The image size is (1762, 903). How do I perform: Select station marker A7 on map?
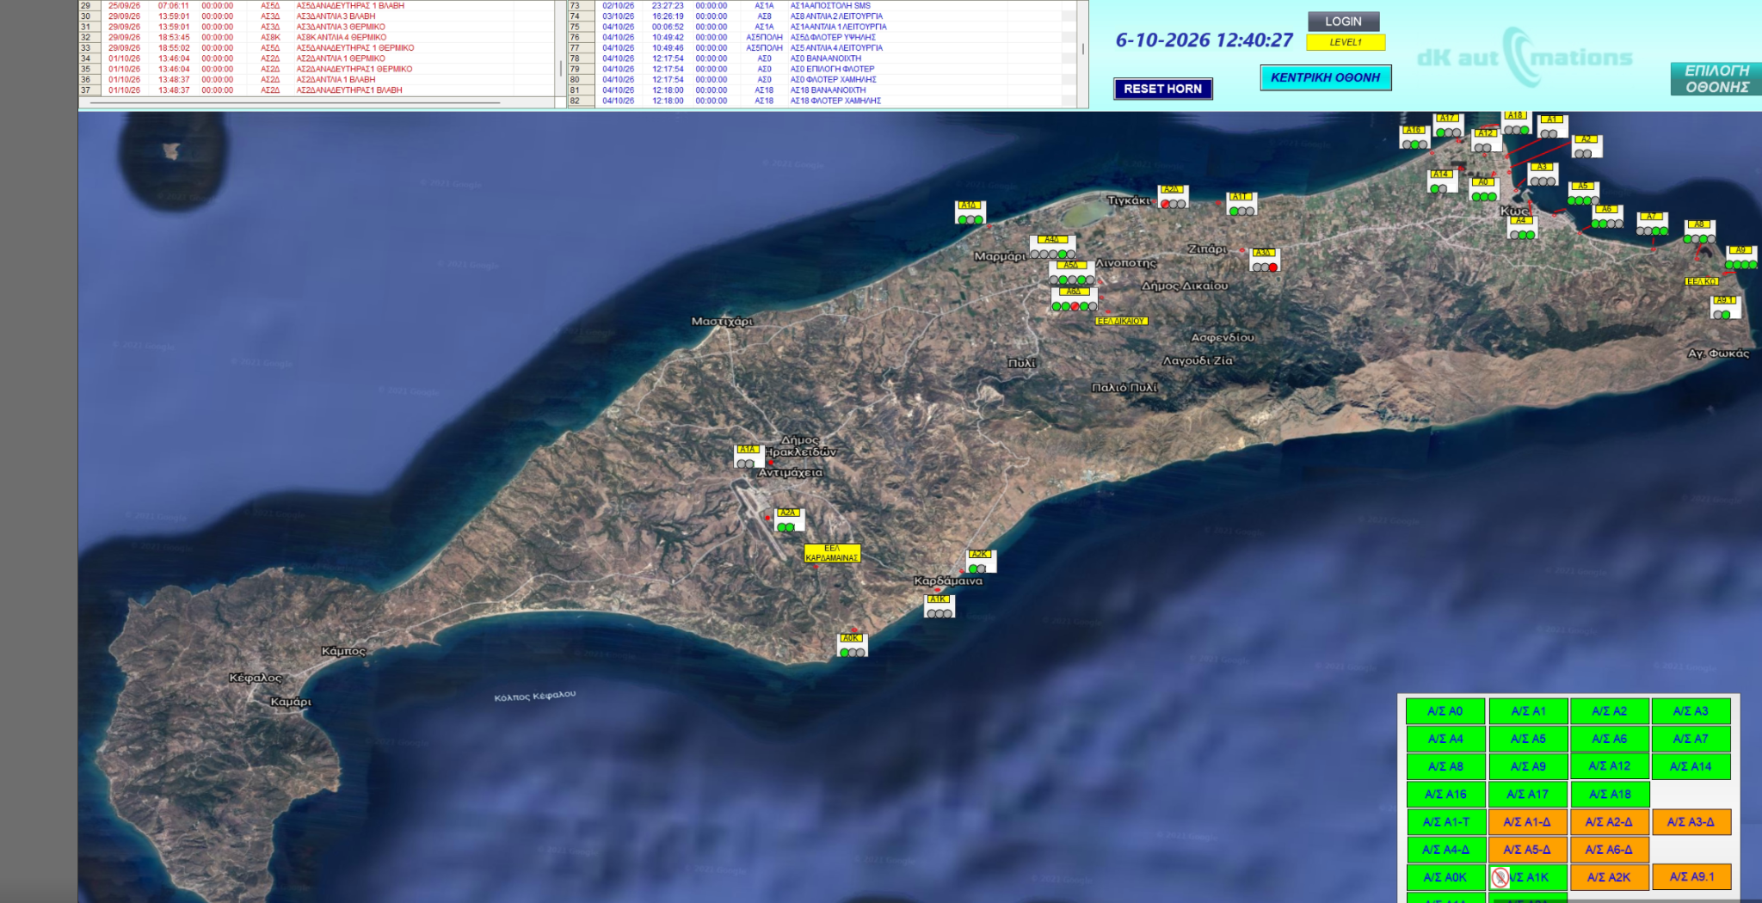tap(1652, 224)
